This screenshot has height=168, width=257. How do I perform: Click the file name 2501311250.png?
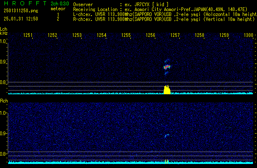[x=21, y=11]
